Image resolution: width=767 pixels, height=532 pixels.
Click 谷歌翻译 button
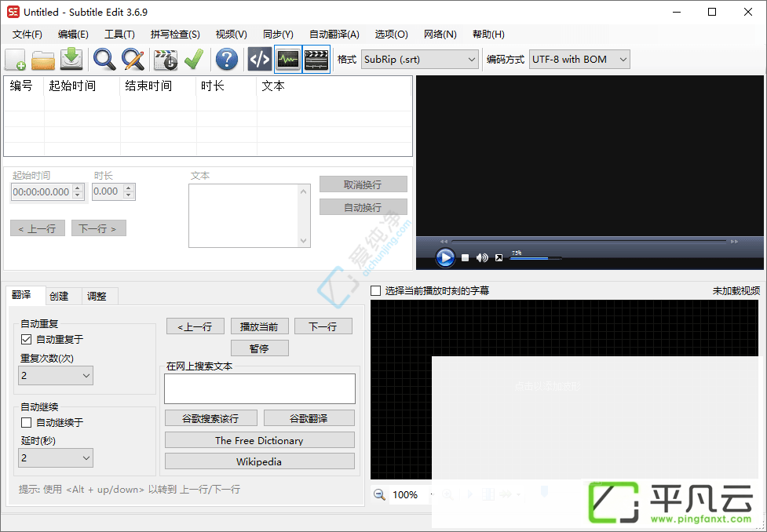point(309,418)
